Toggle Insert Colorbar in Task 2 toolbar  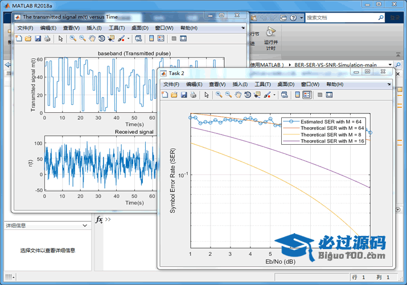click(x=297, y=95)
